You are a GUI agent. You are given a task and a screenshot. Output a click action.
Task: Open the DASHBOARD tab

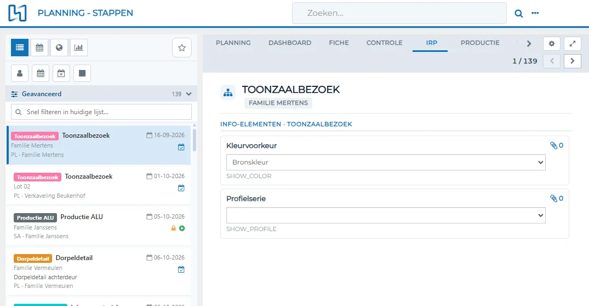(290, 43)
